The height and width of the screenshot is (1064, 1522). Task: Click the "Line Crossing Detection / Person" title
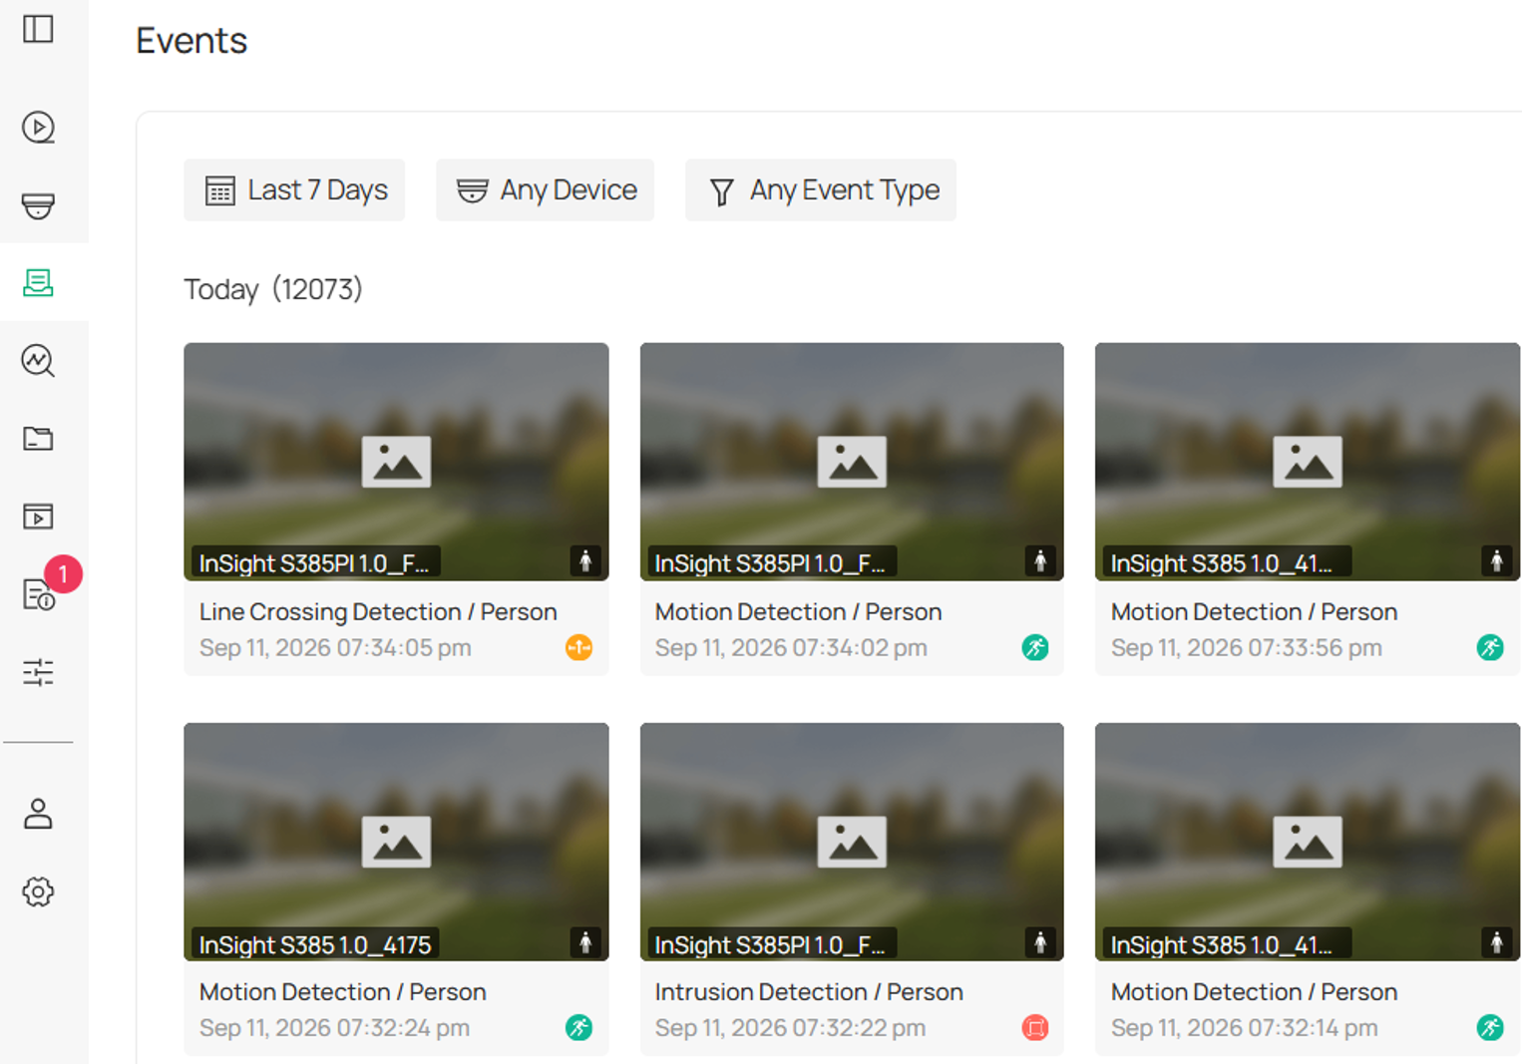pyautogui.click(x=378, y=611)
